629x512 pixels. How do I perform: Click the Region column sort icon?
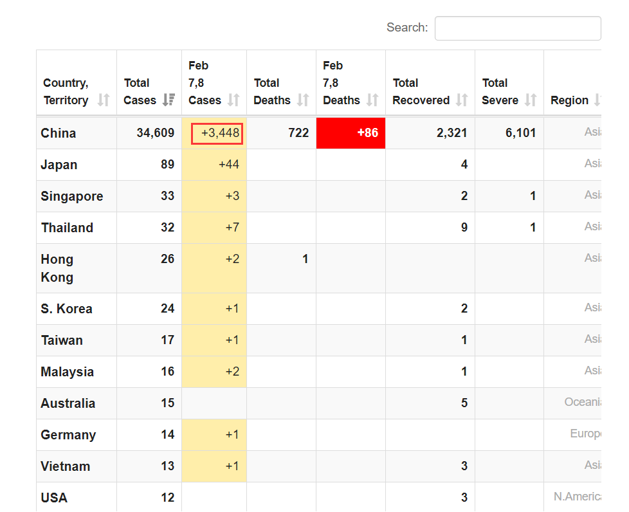[596, 100]
